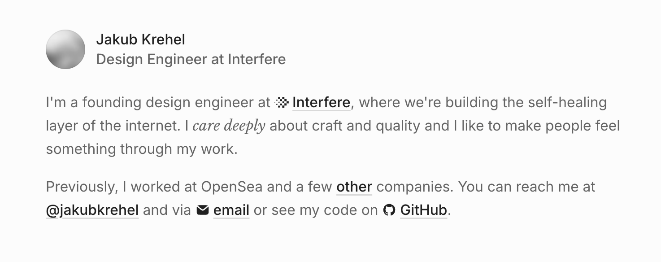Open the "other" companies link
The height and width of the screenshot is (262, 661).
354,187
